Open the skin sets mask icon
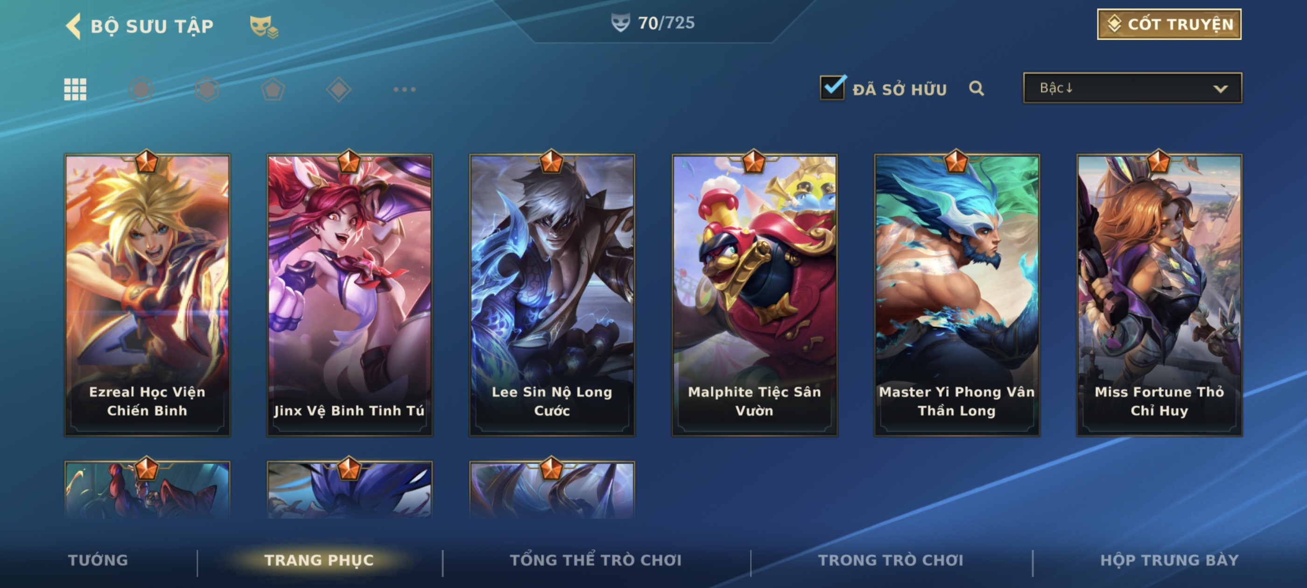Image resolution: width=1307 pixels, height=588 pixels. [263, 27]
